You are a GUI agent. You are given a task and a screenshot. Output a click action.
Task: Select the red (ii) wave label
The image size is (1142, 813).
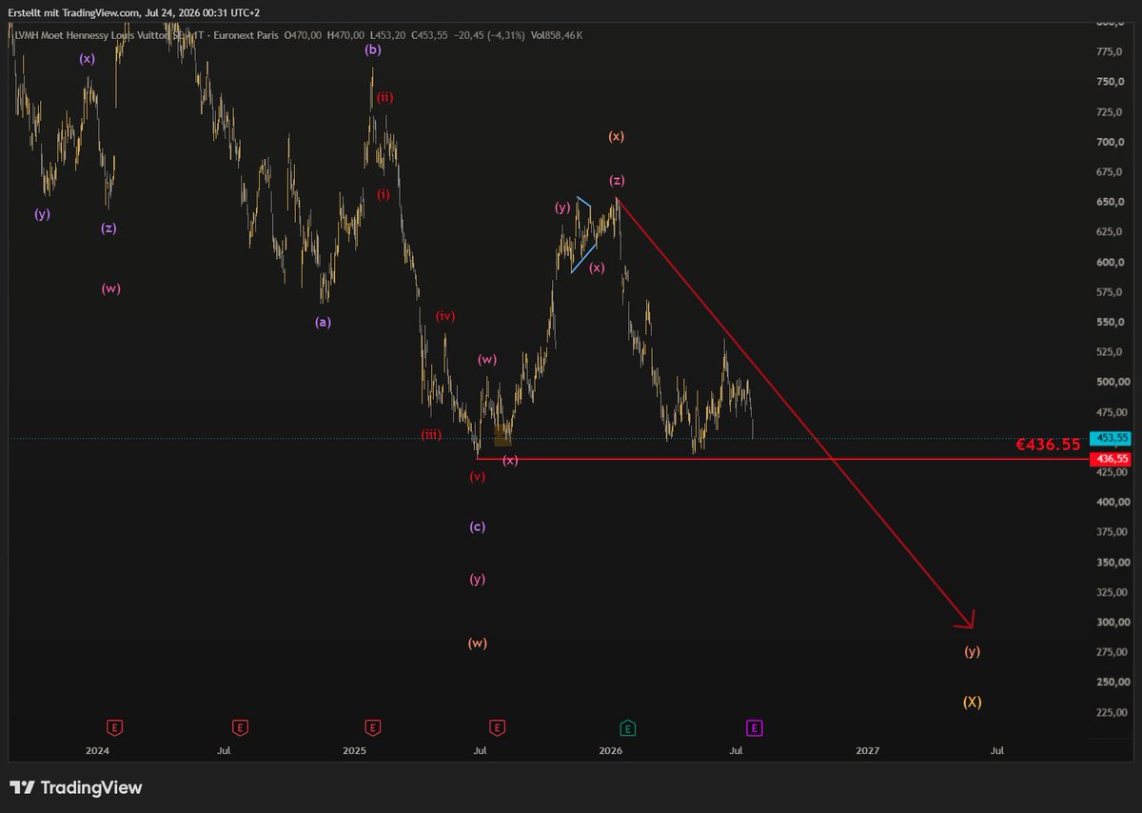[x=384, y=97]
